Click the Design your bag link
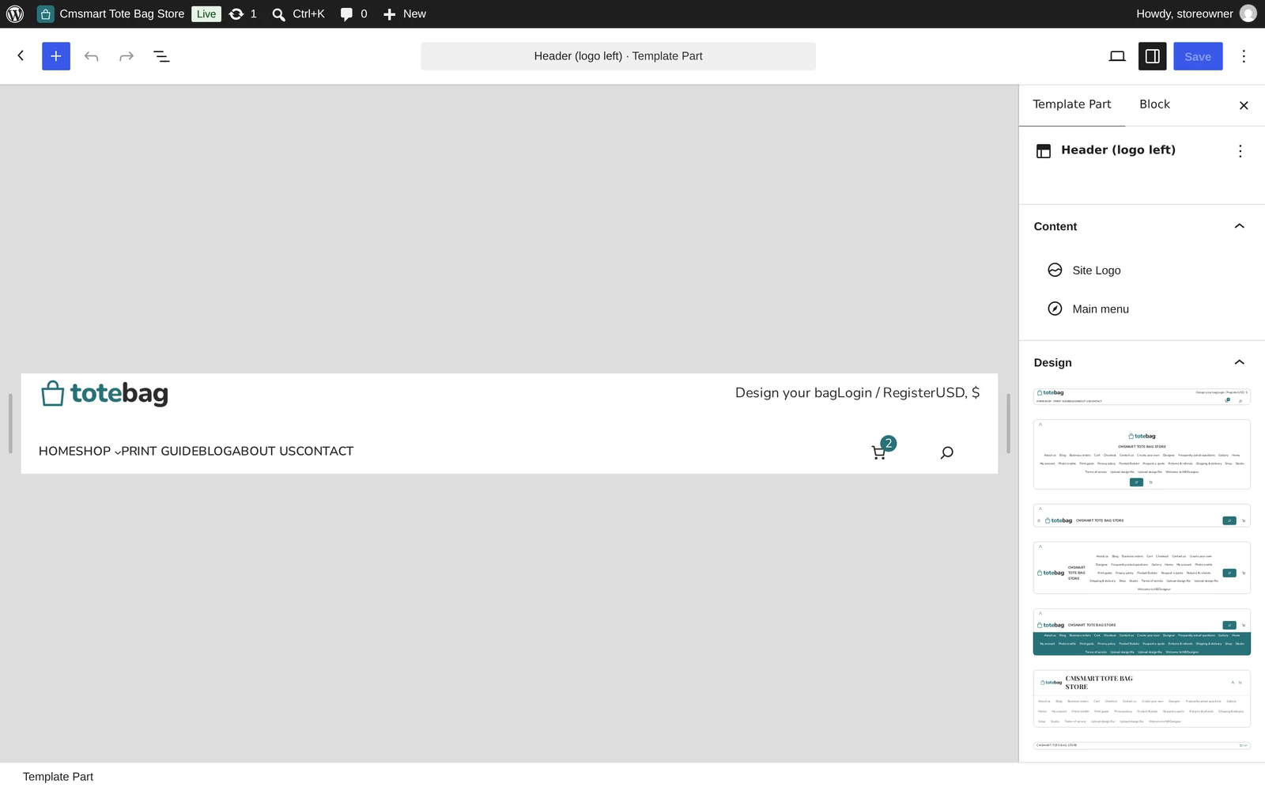1265x791 pixels. (786, 393)
